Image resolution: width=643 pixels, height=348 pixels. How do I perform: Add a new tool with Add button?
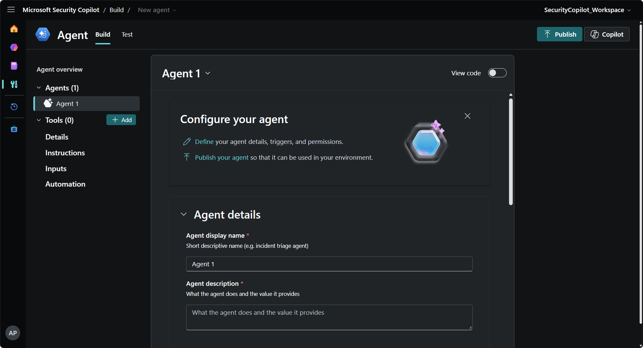[x=121, y=120]
